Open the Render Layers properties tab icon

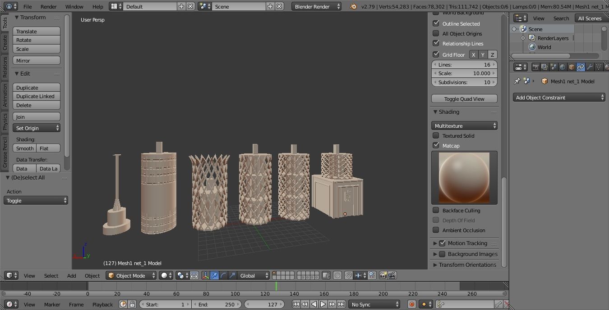click(544, 67)
